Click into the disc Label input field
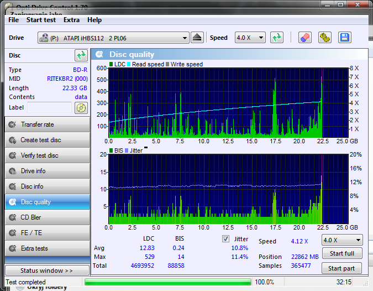Image resolution: width=373 pixels, height=291 pixels. 50,107
